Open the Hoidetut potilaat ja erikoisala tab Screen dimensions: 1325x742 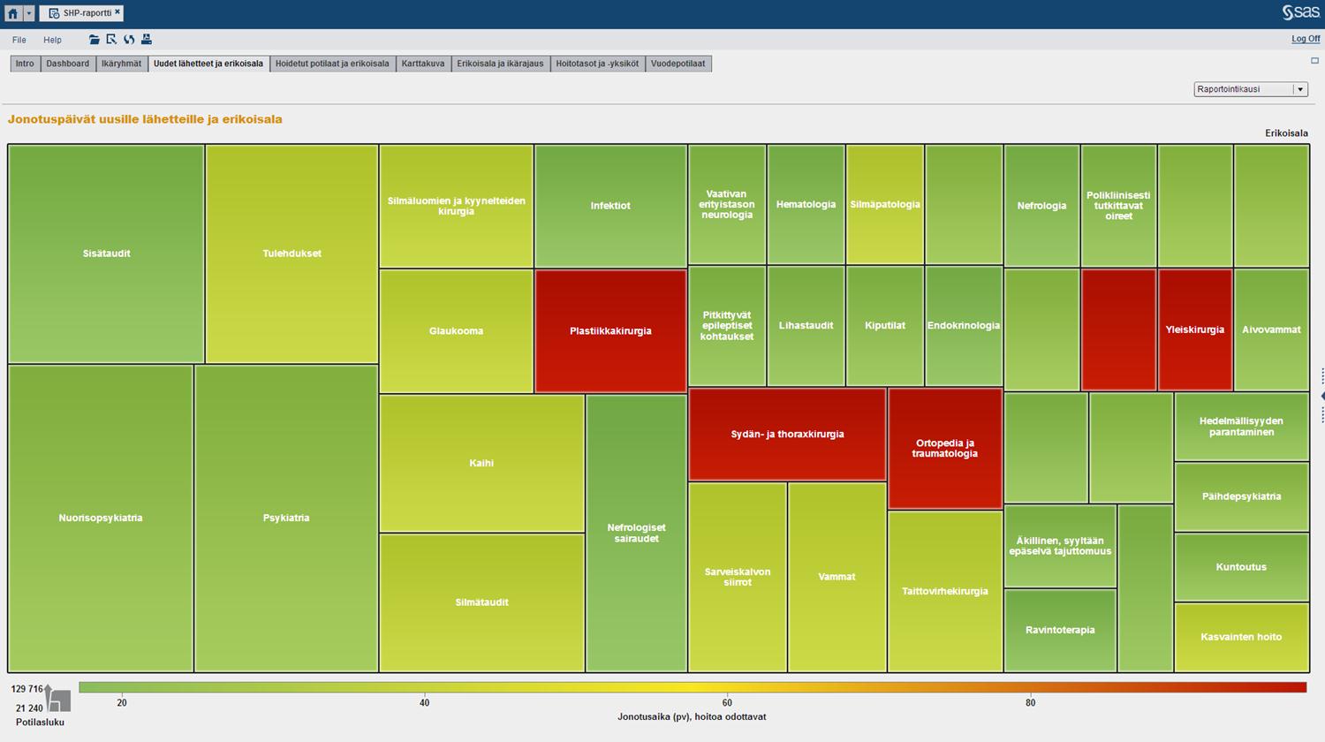332,64
